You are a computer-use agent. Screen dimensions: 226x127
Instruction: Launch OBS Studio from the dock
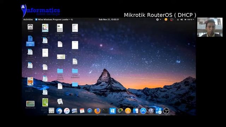tap(166, 111)
